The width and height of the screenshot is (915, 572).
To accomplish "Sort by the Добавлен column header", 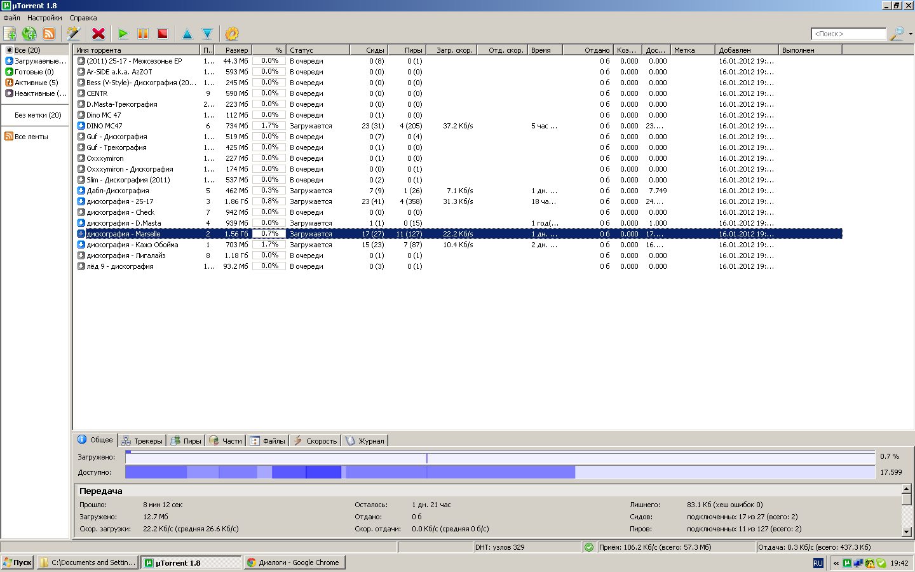I will pos(747,50).
